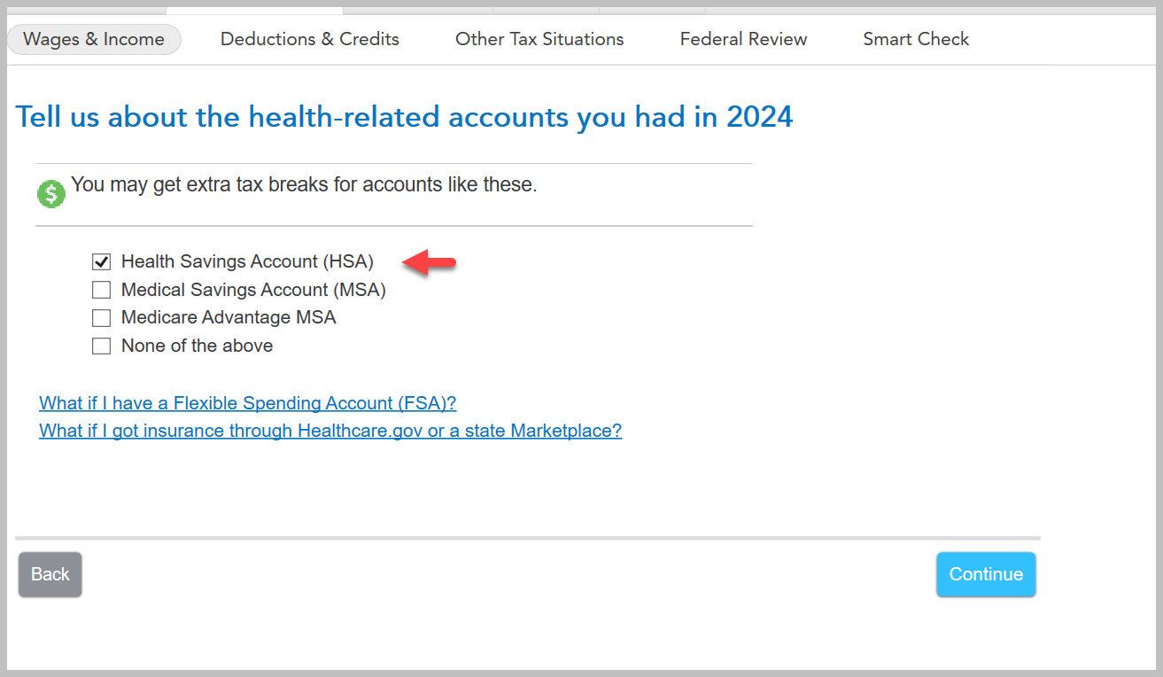Click the extra tax breaks tip text
The width and height of the screenshot is (1163, 677).
coord(304,185)
